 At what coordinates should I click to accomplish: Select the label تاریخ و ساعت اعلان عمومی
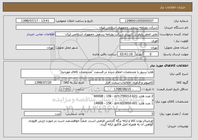pos(74,21)
